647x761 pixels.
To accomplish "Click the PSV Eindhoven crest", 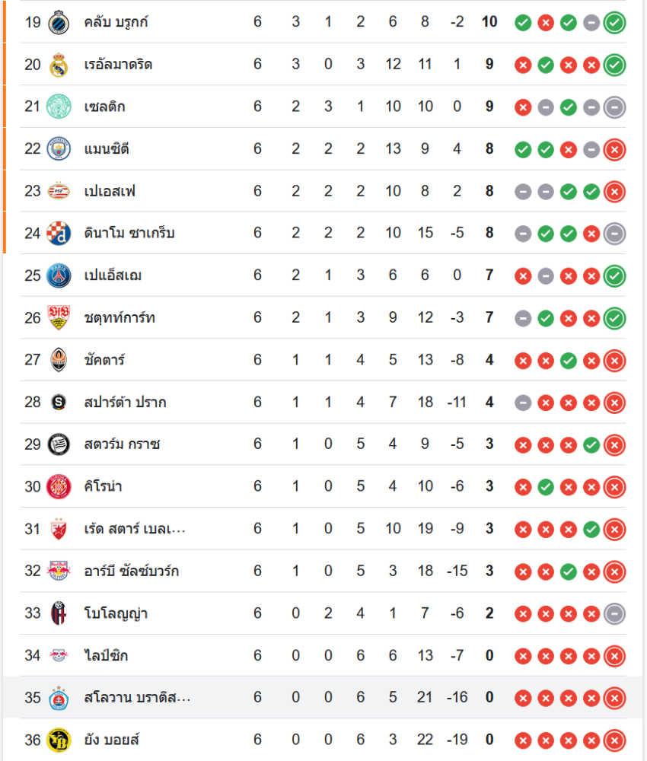I will [x=58, y=191].
